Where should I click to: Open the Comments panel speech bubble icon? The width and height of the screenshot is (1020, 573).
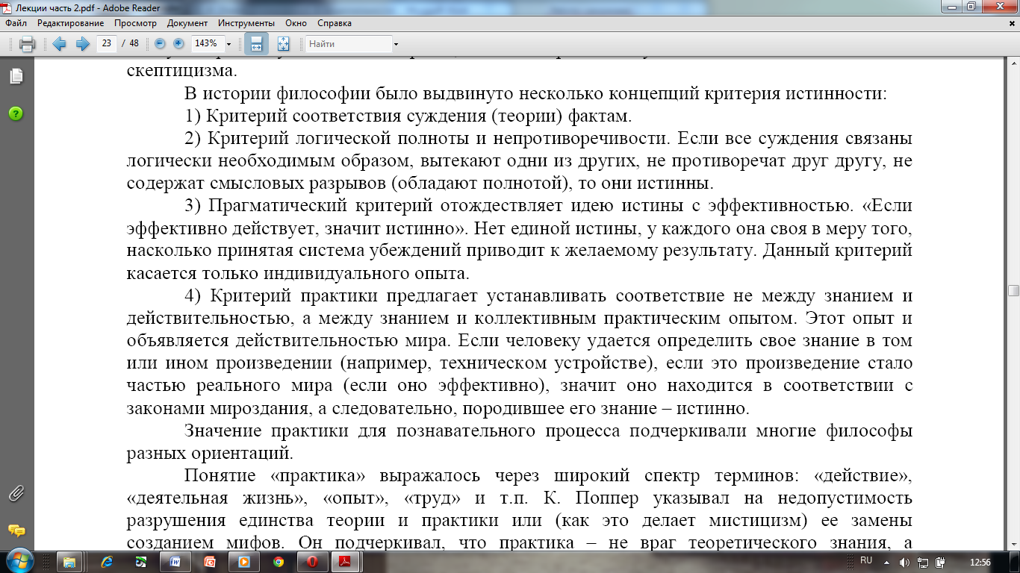(16, 531)
